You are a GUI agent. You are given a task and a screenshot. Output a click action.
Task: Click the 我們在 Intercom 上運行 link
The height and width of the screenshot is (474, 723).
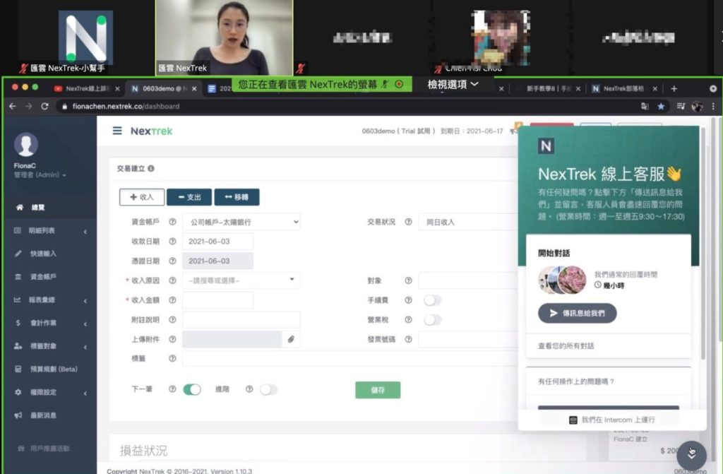[x=612, y=420]
